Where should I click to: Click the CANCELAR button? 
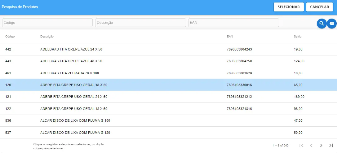320,7
